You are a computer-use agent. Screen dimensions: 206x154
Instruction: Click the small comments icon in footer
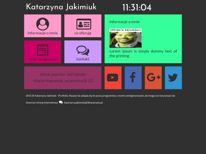61,102
